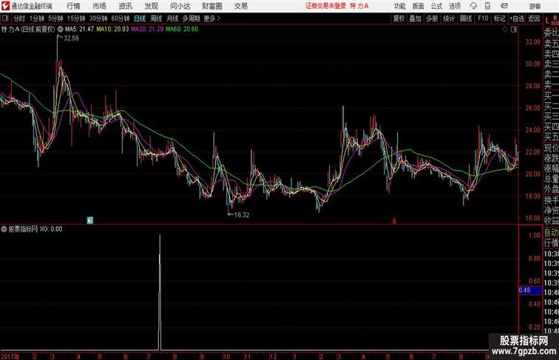
Task: Toggle the left panel icon beside 分时
Action: 5,18
